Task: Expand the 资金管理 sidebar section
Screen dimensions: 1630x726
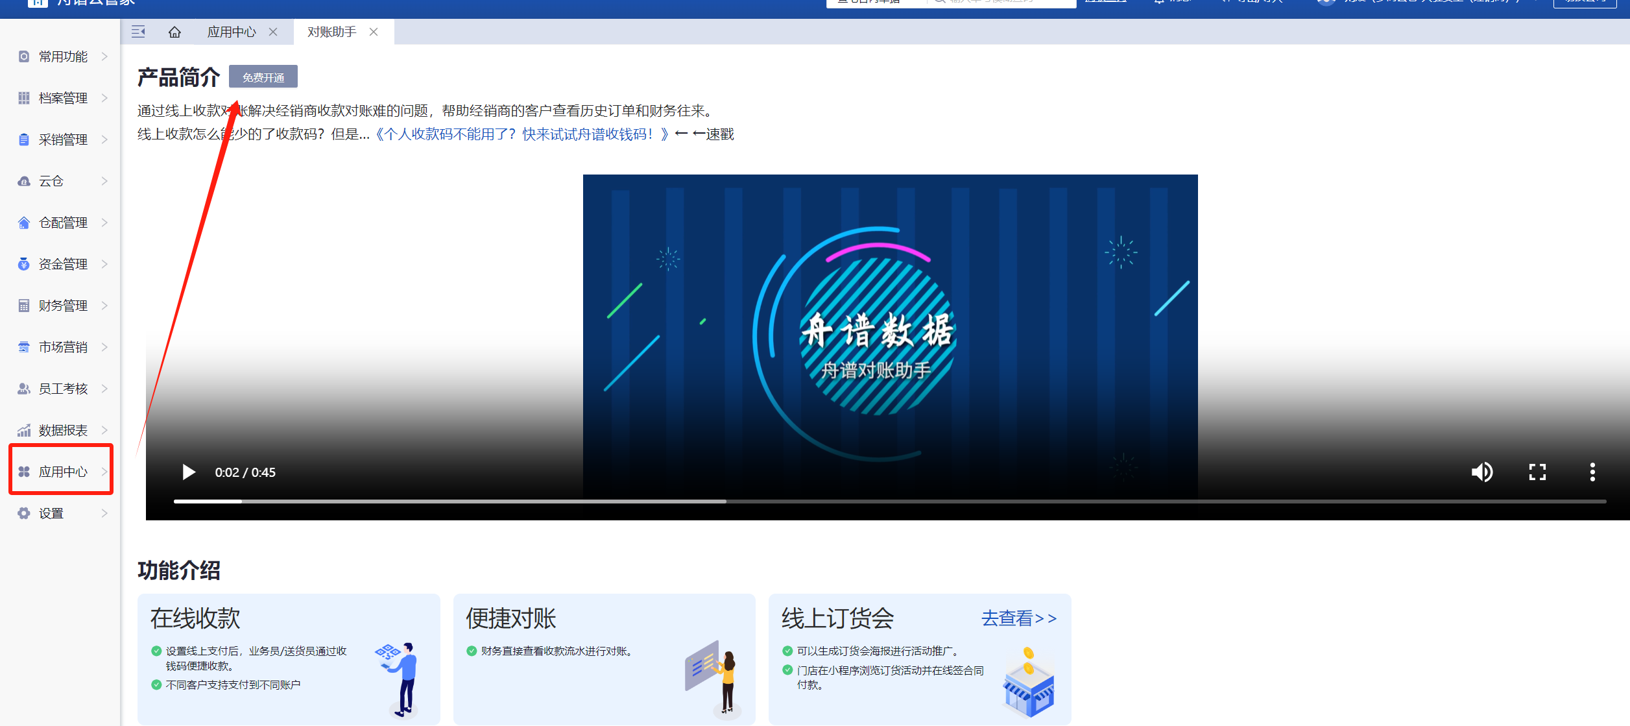Action: pyautogui.click(x=63, y=264)
